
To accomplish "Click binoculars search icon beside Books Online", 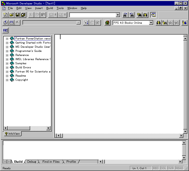I will point(158,23).
